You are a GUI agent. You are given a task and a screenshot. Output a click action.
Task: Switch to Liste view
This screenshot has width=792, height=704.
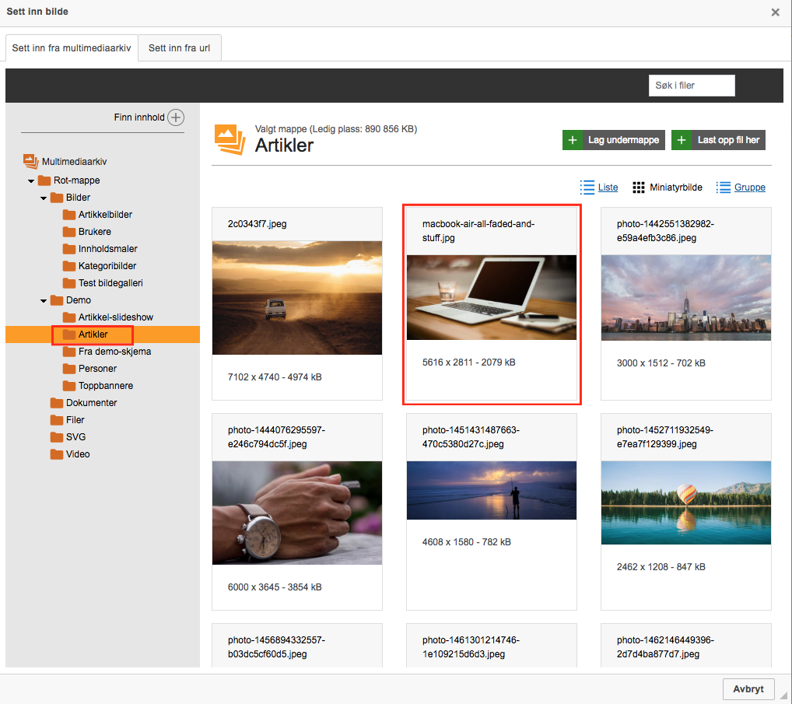tap(608, 187)
